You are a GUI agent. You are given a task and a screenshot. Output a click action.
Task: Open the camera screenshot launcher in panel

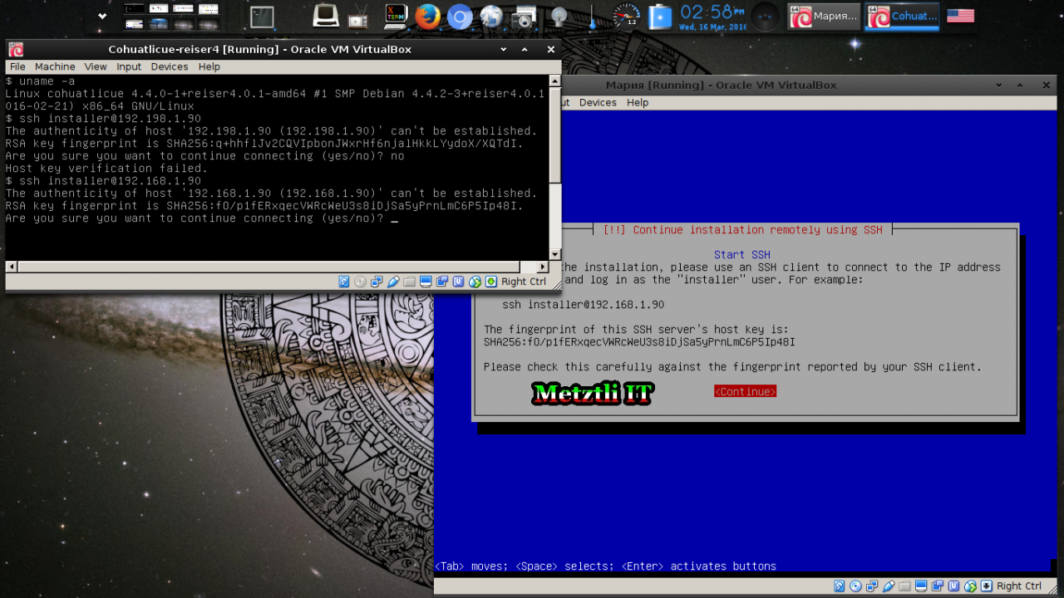pos(524,17)
